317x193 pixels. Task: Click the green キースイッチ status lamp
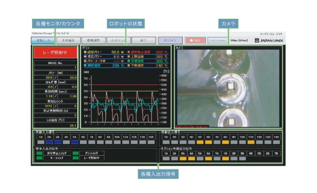click(x=39, y=158)
